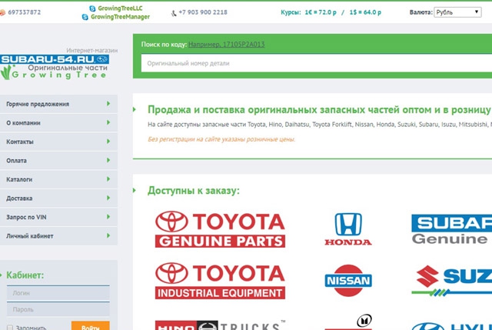The image size is (492, 330).
Task: Click the exchange rate 1€ = 72.0 р
Action: coord(321,12)
